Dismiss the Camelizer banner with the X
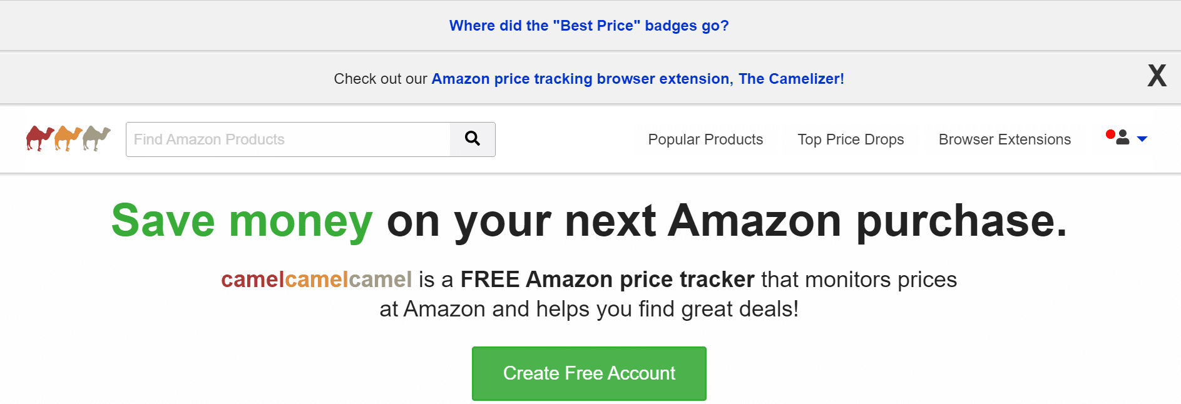 coord(1157,76)
